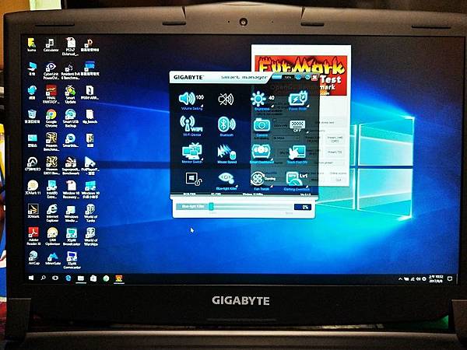Open Resident Evil 6 Benchmark shortcut
The width and height of the screenshot is (467, 350).
[70, 72]
